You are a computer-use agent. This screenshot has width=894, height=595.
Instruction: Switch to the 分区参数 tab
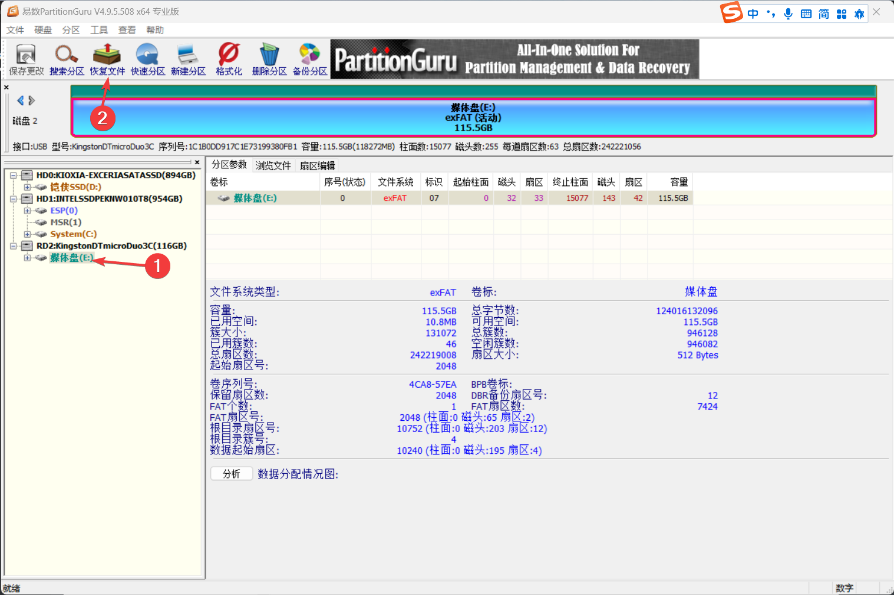(229, 165)
